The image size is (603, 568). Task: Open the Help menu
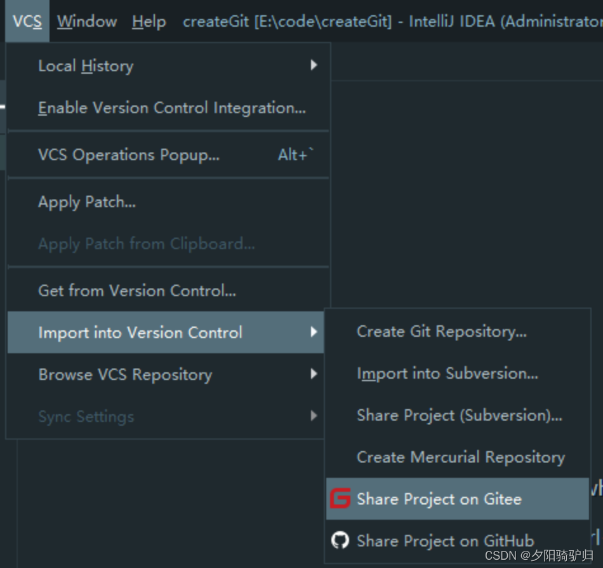(x=149, y=21)
